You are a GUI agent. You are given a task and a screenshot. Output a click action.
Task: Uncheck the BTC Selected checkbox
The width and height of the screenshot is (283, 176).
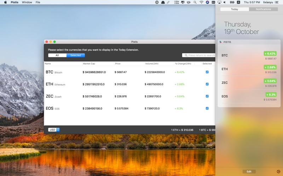(x=207, y=72)
